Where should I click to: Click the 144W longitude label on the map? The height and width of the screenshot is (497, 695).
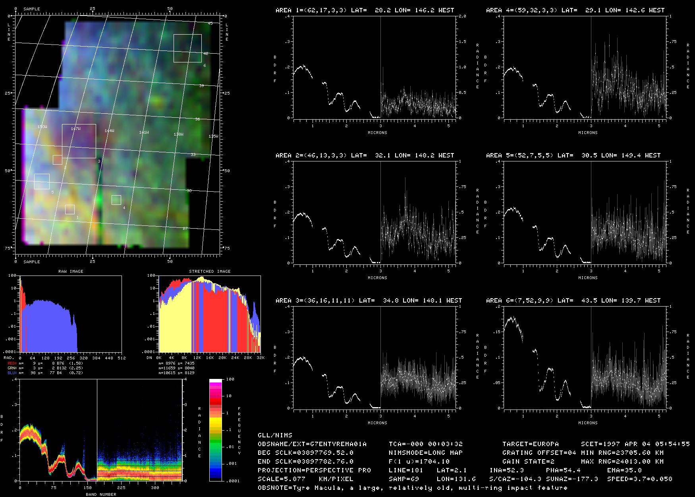coord(109,131)
